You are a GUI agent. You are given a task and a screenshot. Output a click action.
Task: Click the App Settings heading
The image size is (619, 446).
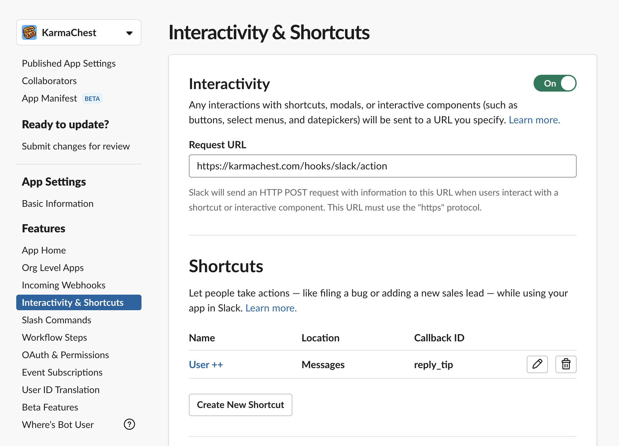pos(54,182)
